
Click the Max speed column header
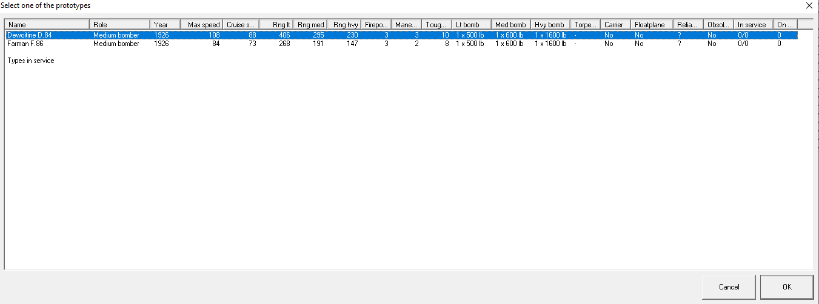click(202, 25)
